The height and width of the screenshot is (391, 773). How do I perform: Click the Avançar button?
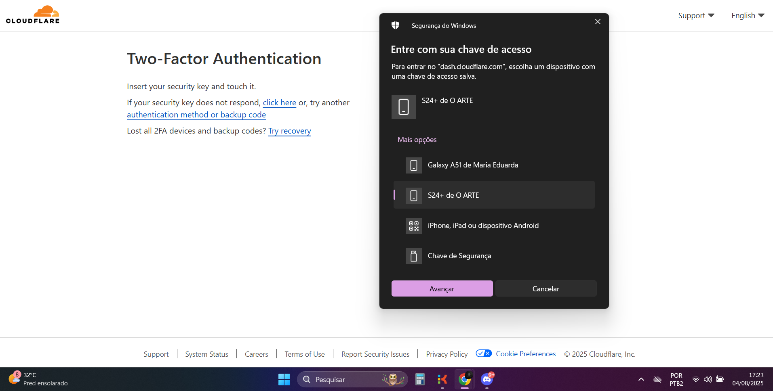coord(442,289)
